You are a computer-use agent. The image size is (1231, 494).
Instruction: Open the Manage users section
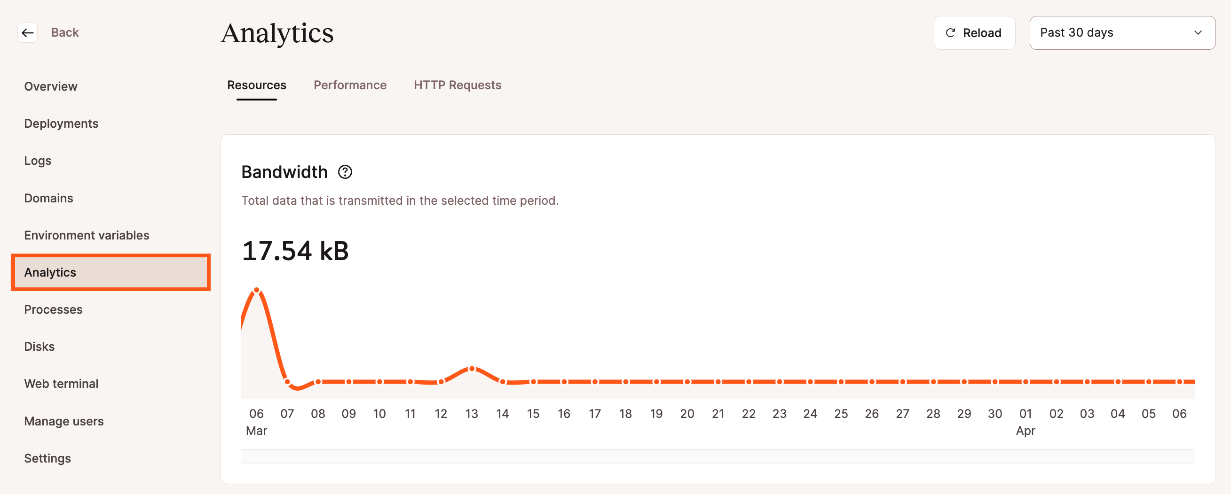coord(63,420)
